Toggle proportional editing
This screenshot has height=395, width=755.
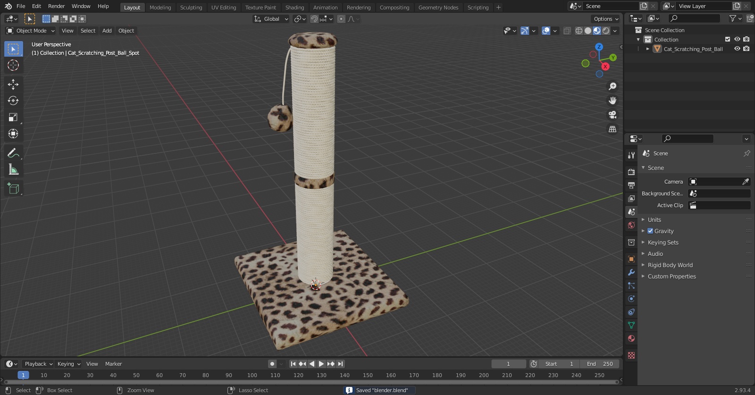(x=341, y=19)
